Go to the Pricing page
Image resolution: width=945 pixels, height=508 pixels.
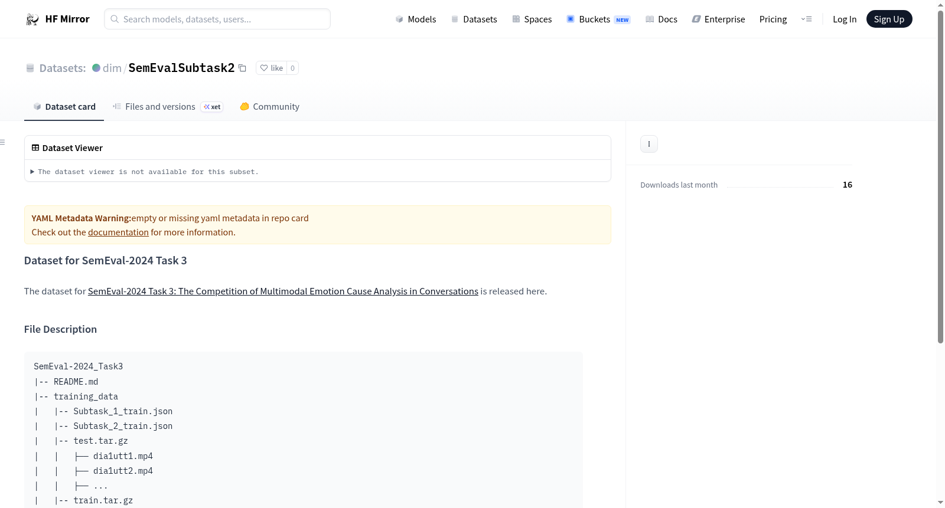click(773, 19)
